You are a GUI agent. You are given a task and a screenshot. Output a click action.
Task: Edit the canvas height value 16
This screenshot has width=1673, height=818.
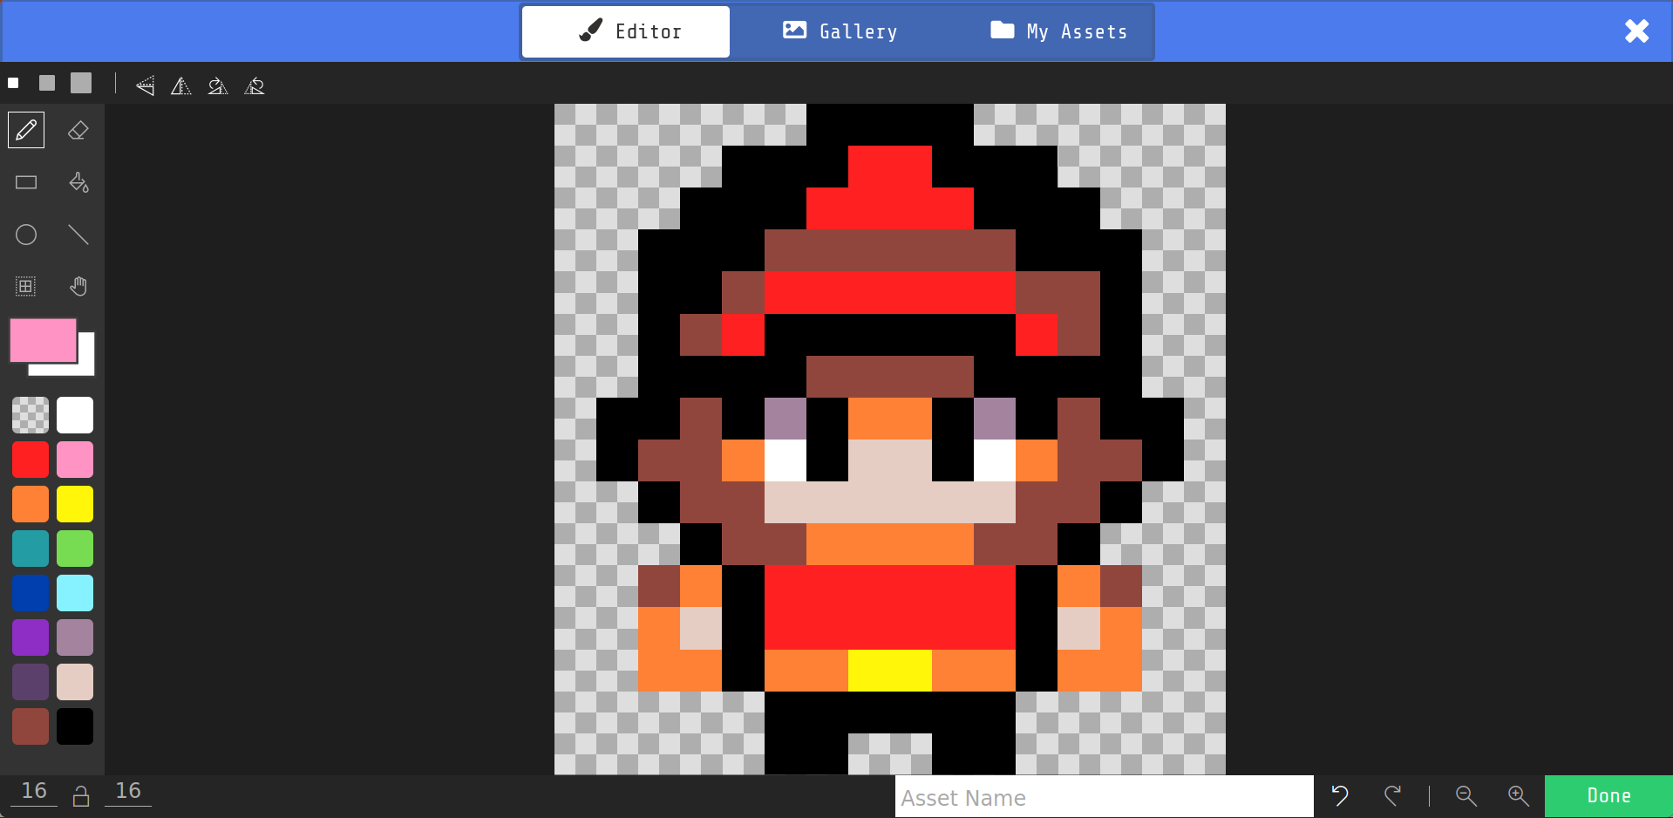[x=128, y=791]
